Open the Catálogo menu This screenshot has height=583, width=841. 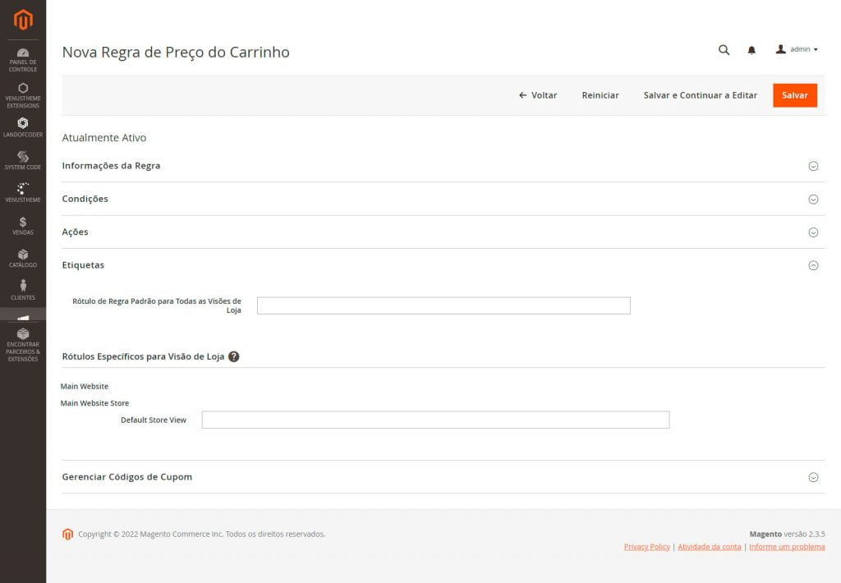[23, 259]
